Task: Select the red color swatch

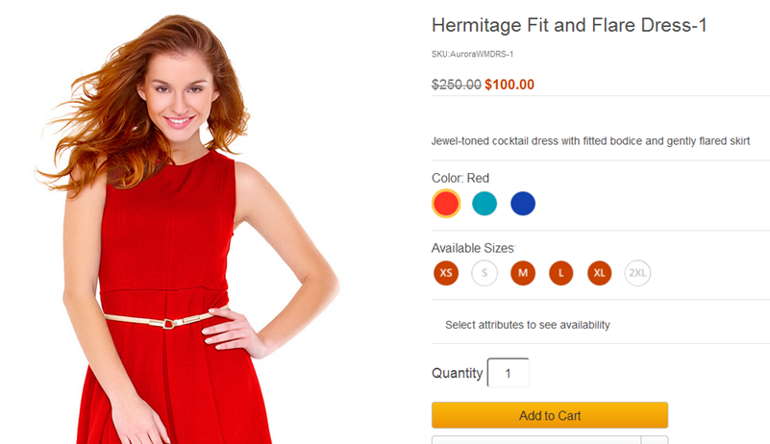Action: coord(446,204)
